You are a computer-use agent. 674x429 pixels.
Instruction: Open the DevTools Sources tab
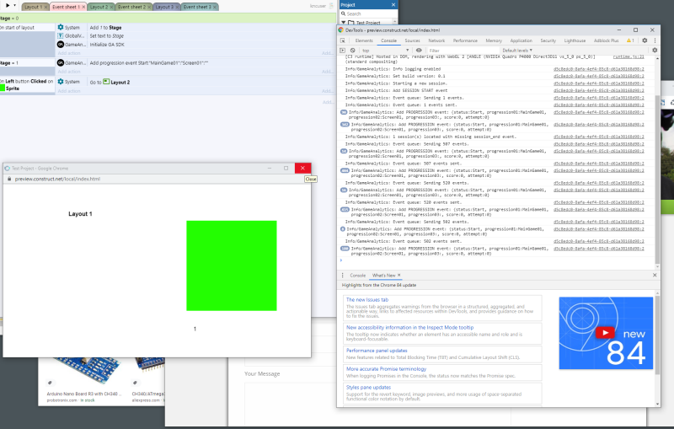[x=412, y=40]
